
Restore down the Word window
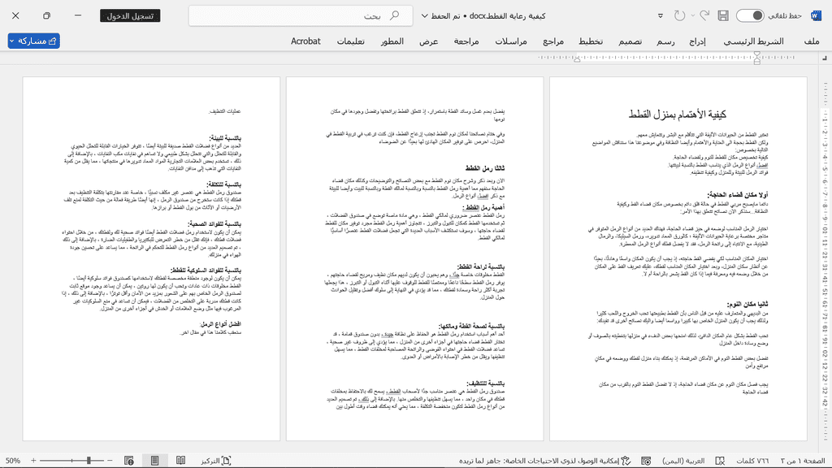point(46,16)
